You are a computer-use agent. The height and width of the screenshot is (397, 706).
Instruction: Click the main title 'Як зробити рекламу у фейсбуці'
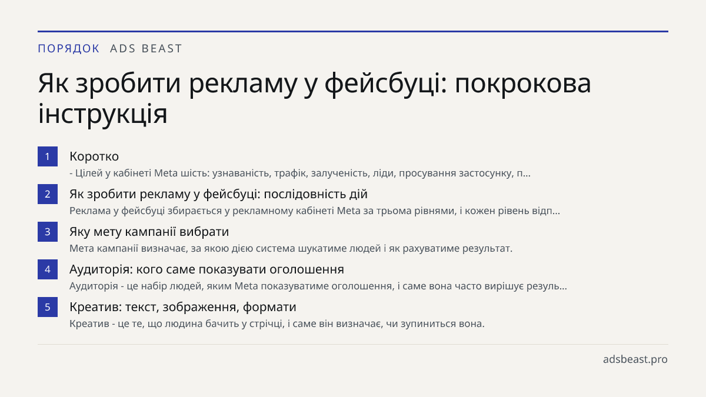[315, 98]
